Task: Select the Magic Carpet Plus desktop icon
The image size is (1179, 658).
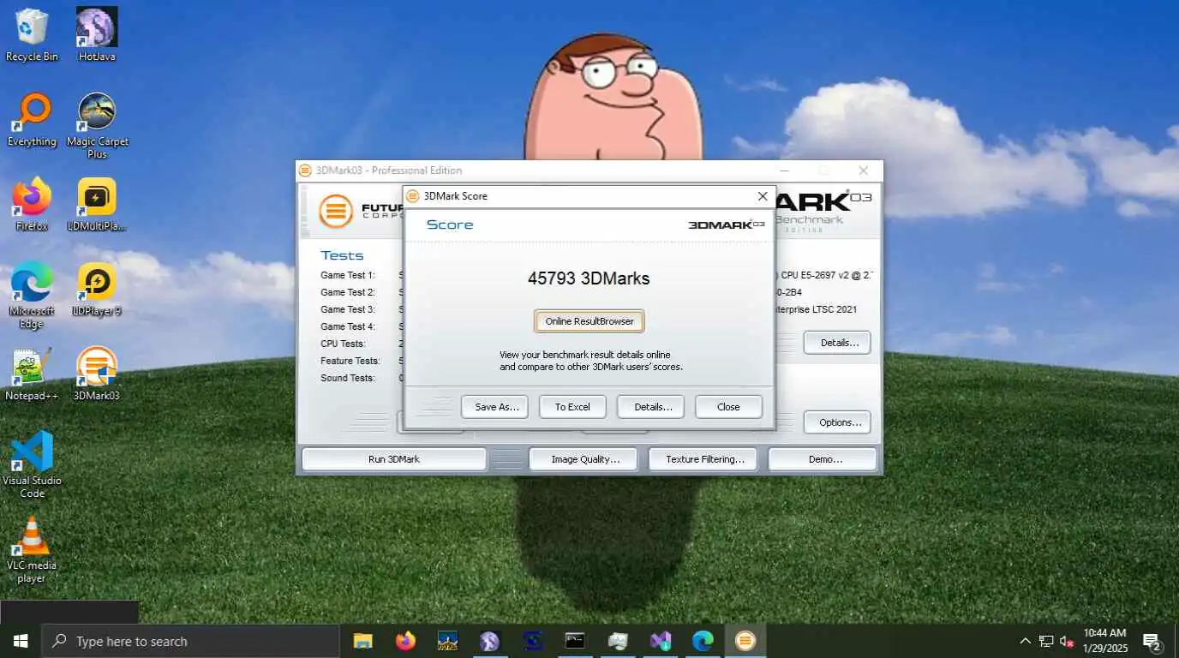Action: point(97,125)
